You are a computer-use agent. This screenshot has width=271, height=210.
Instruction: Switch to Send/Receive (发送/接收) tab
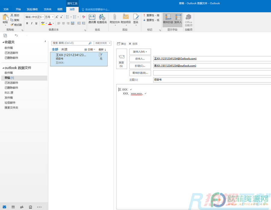tap(32, 9)
